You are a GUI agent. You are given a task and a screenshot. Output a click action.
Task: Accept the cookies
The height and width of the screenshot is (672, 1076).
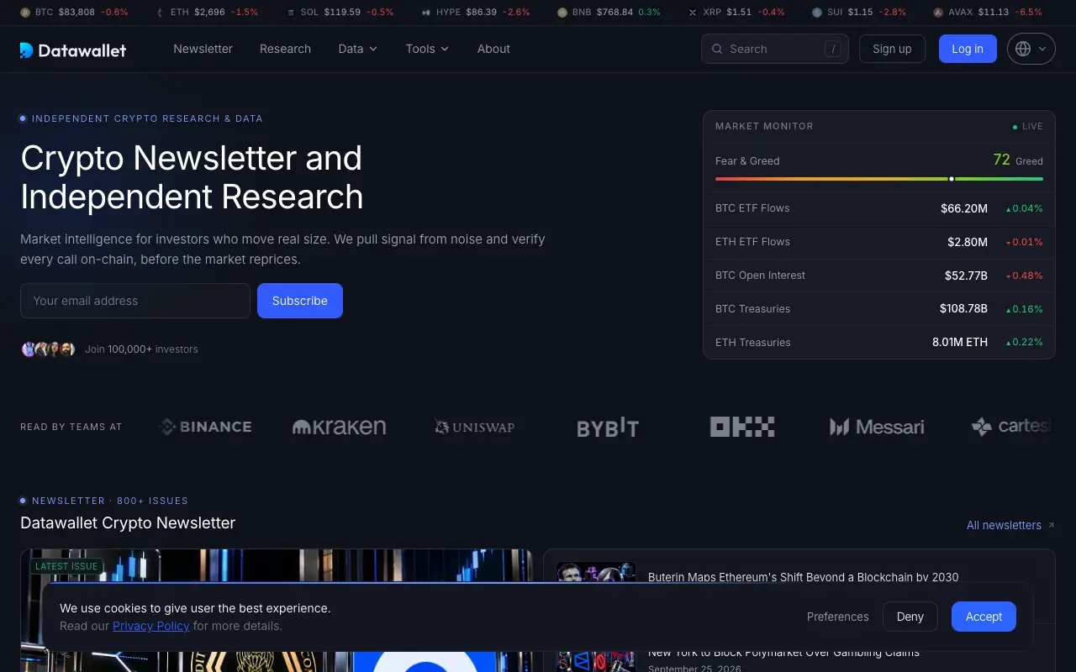984,617
